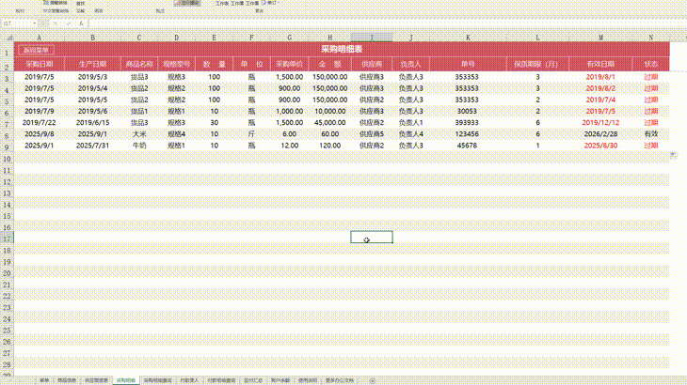This screenshot has width=687, height=385.
Task: Select the product cell 牛奶
Action: pos(139,146)
